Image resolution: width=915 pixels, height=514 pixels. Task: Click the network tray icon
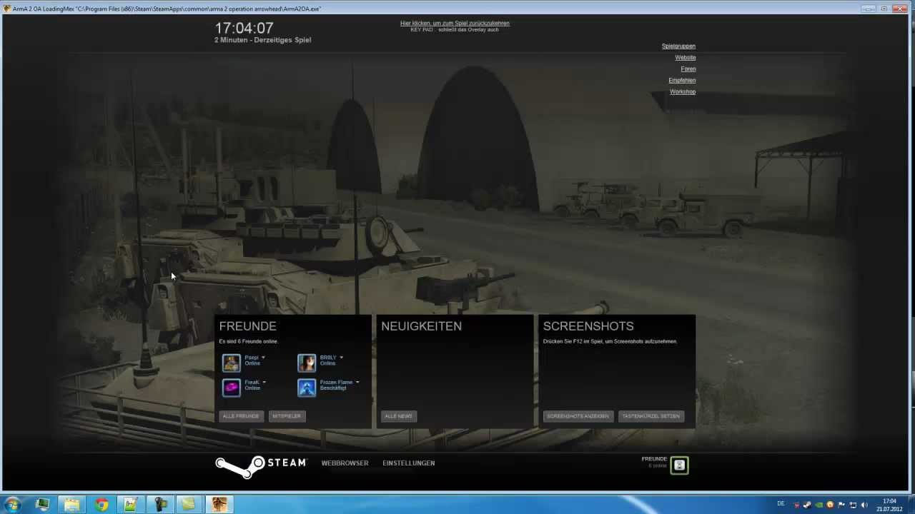click(x=853, y=505)
